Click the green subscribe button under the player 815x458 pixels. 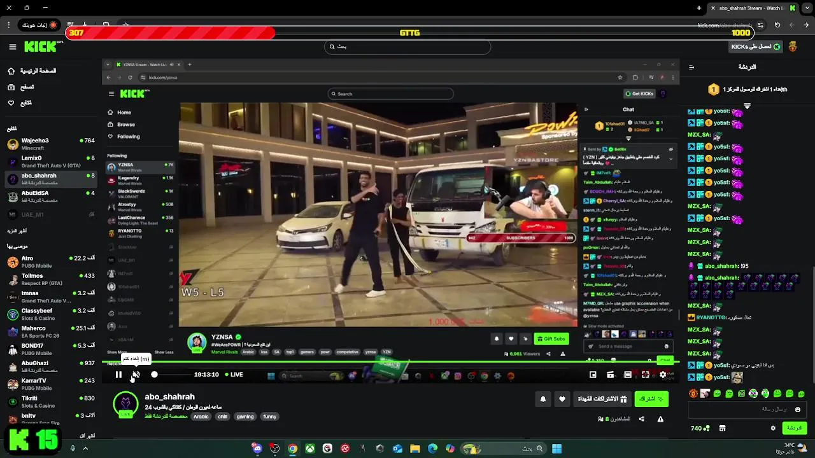(651, 399)
